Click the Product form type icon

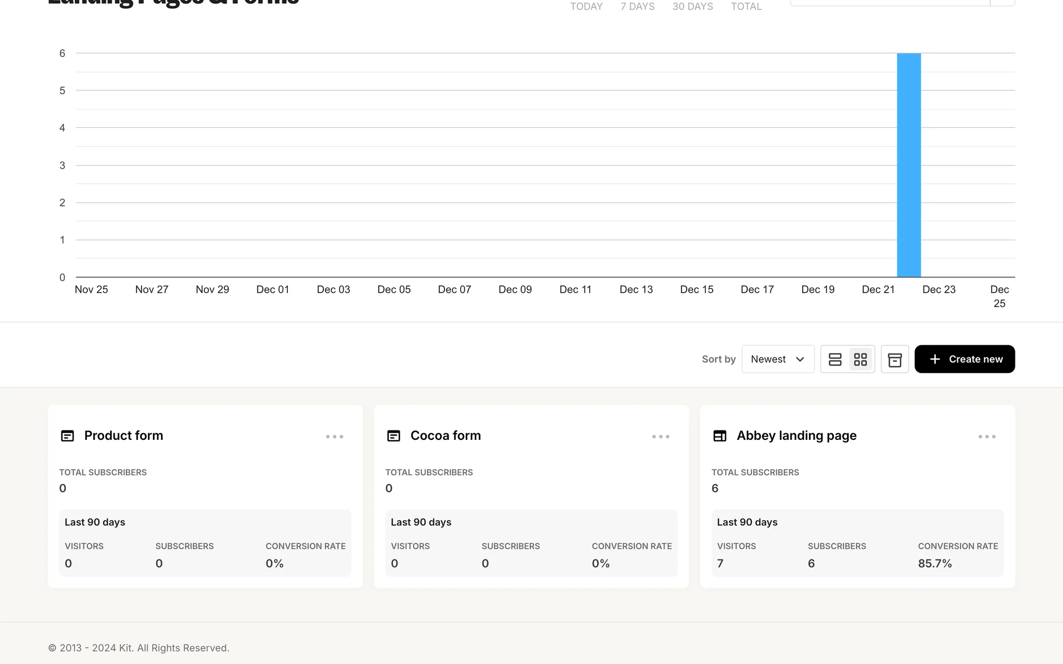pos(68,436)
